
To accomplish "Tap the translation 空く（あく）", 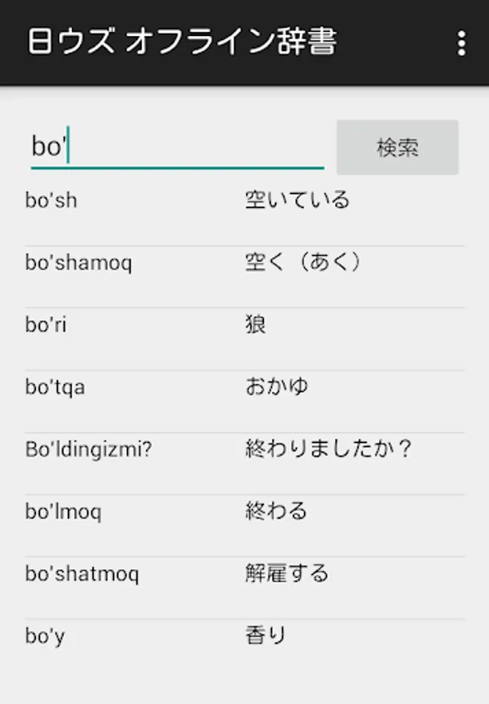I will pos(303,262).
